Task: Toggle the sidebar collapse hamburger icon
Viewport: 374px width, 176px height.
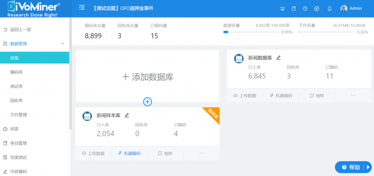Action: point(82,8)
